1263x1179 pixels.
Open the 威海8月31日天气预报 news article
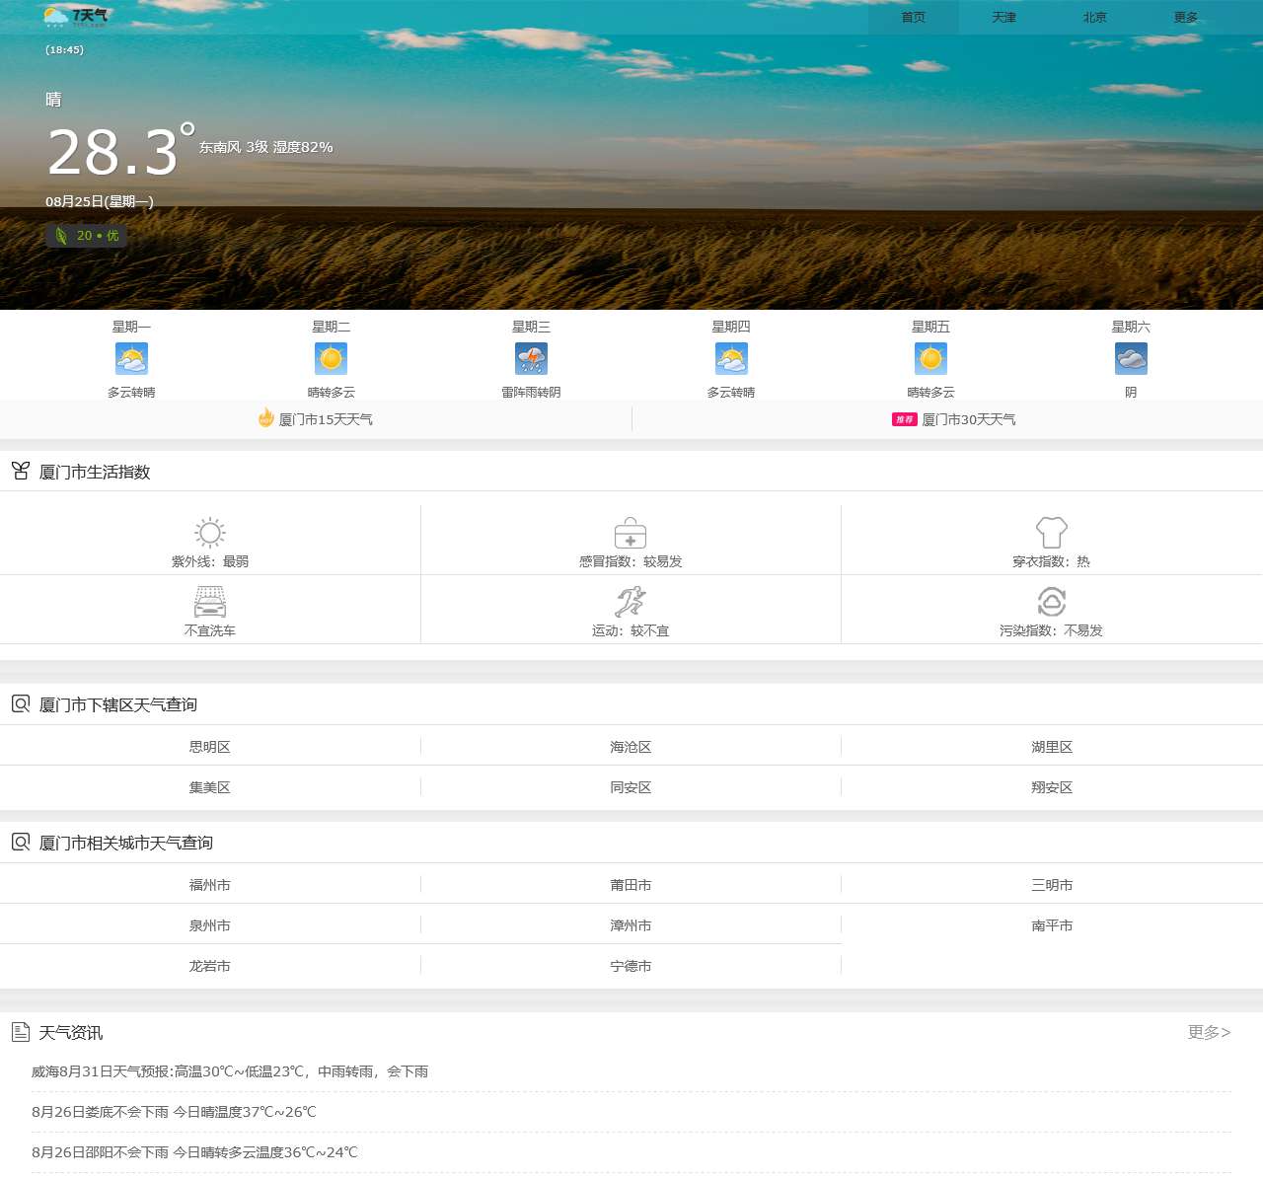(x=230, y=1071)
